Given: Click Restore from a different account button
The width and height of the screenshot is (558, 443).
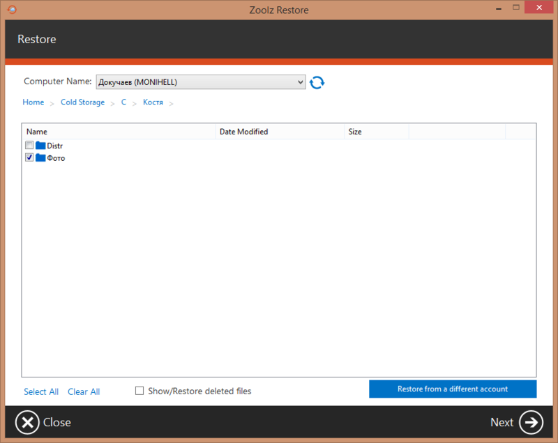Looking at the screenshot, I should click(x=453, y=389).
